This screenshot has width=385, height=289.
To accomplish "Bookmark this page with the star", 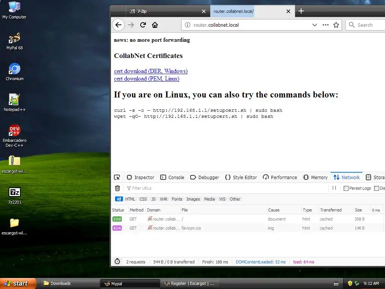I will pyautogui.click(x=336, y=25).
